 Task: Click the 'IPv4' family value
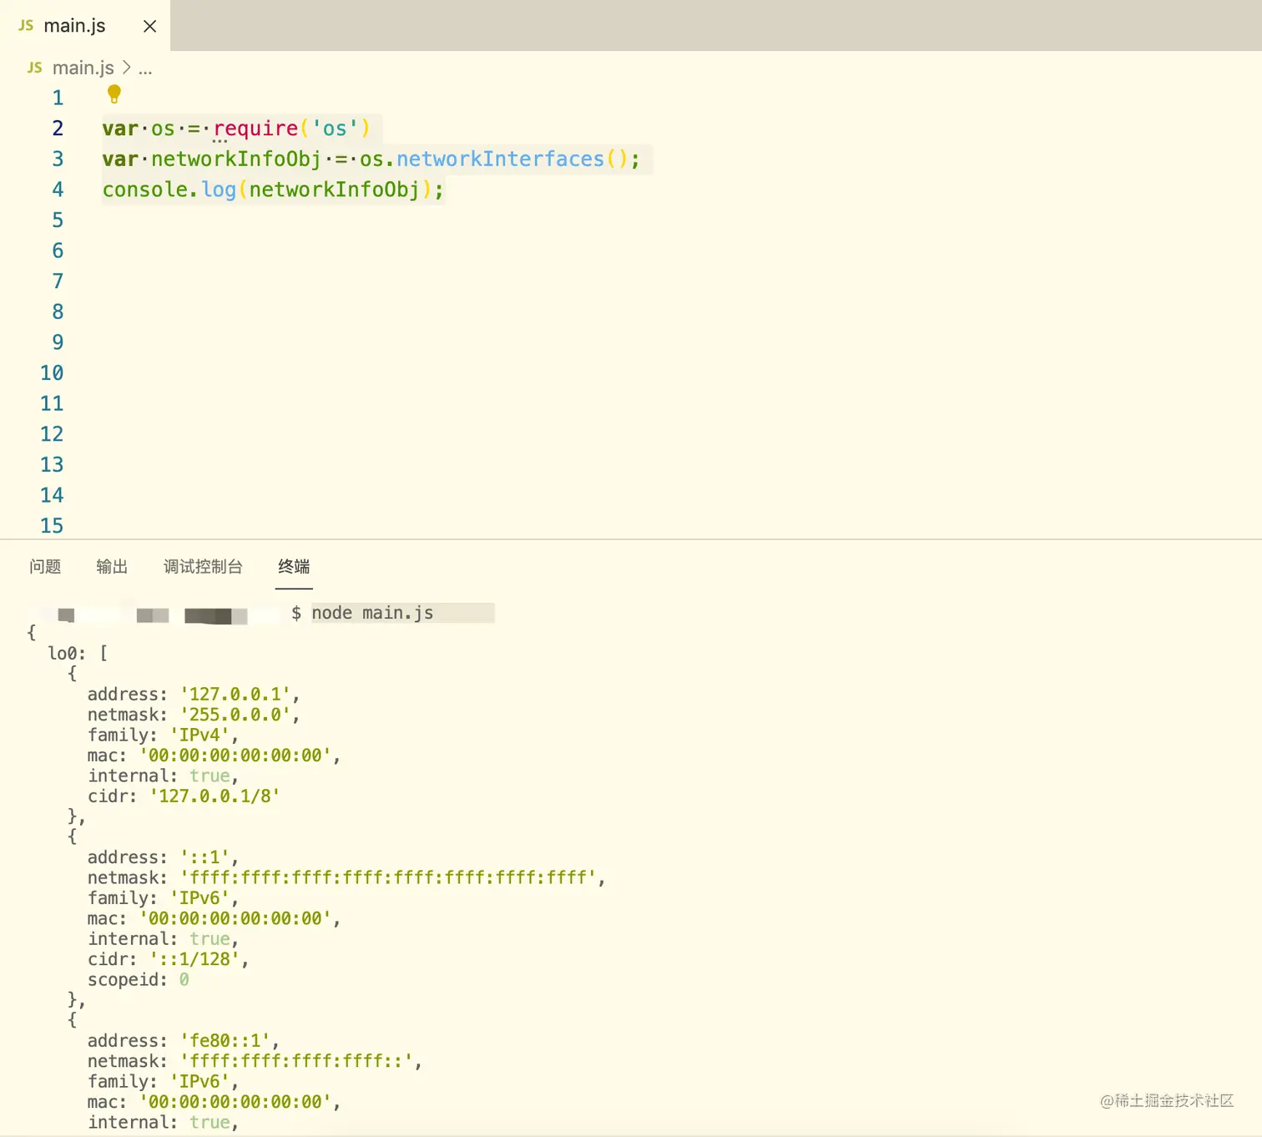click(x=199, y=735)
